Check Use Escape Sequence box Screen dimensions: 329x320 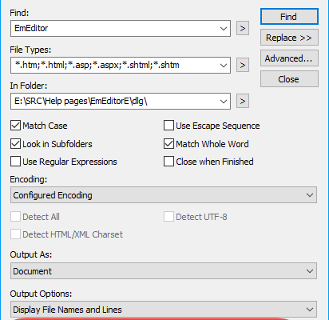(x=168, y=126)
